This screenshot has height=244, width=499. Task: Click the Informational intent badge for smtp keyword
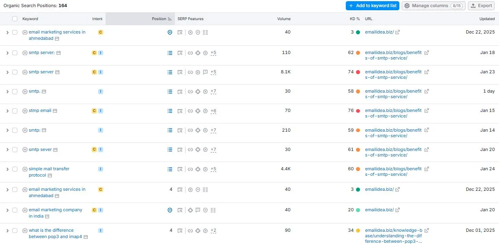tap(100, 91)
